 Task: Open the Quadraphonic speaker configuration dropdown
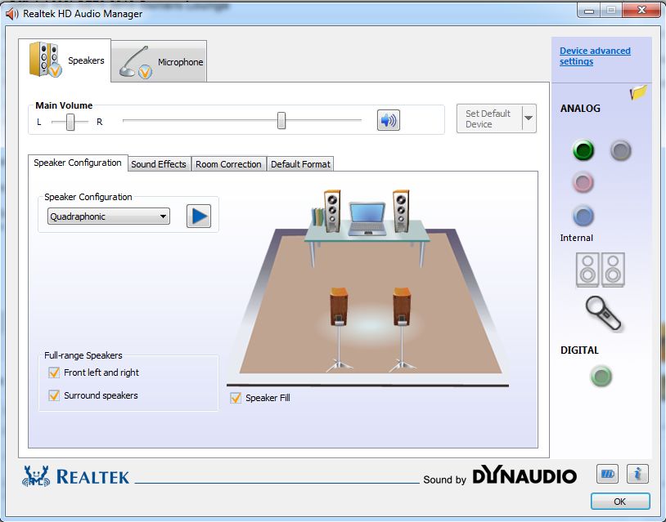coord(109,216)
